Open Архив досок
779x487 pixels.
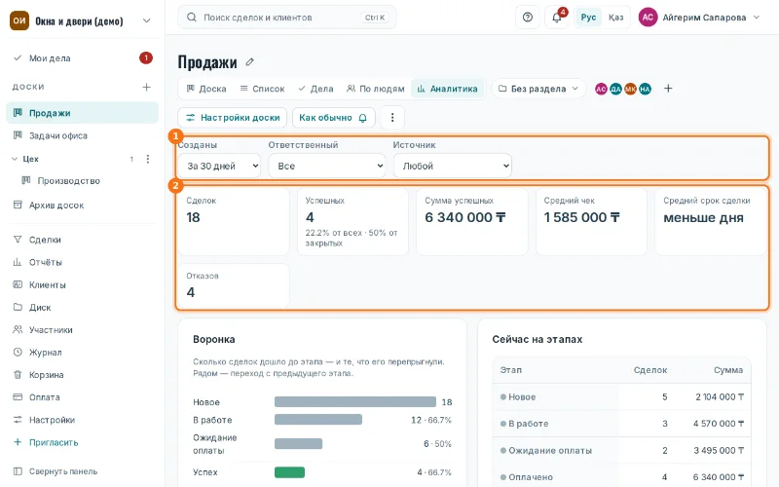(x=82, y=206)
